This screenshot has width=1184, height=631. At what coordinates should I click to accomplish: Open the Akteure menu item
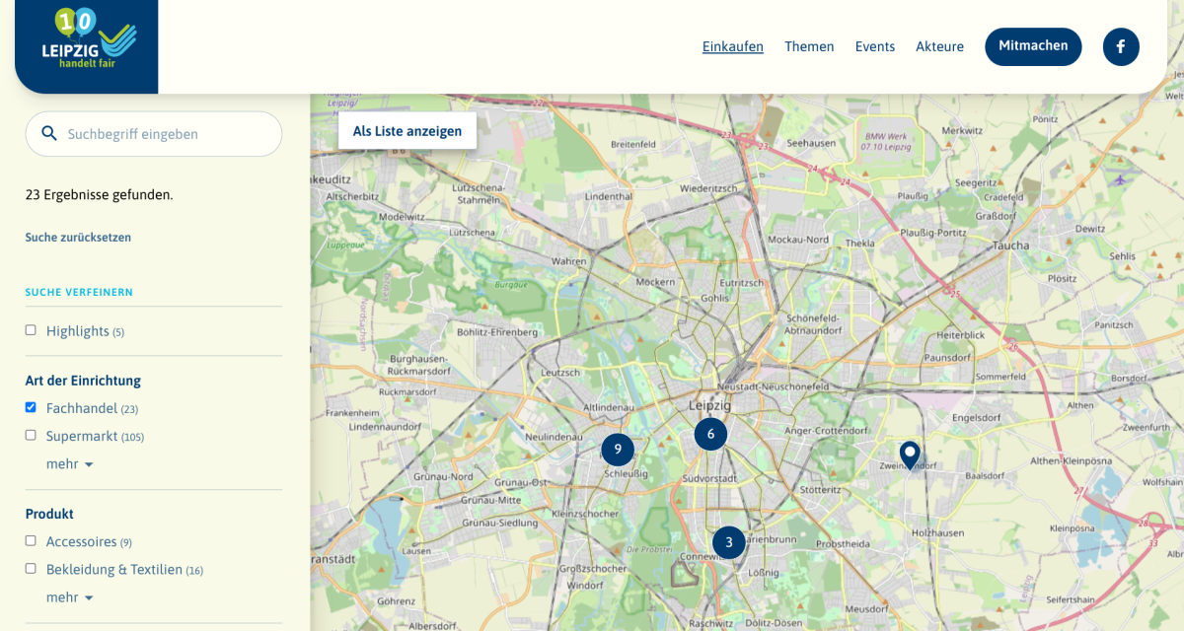tap(939, 46)
